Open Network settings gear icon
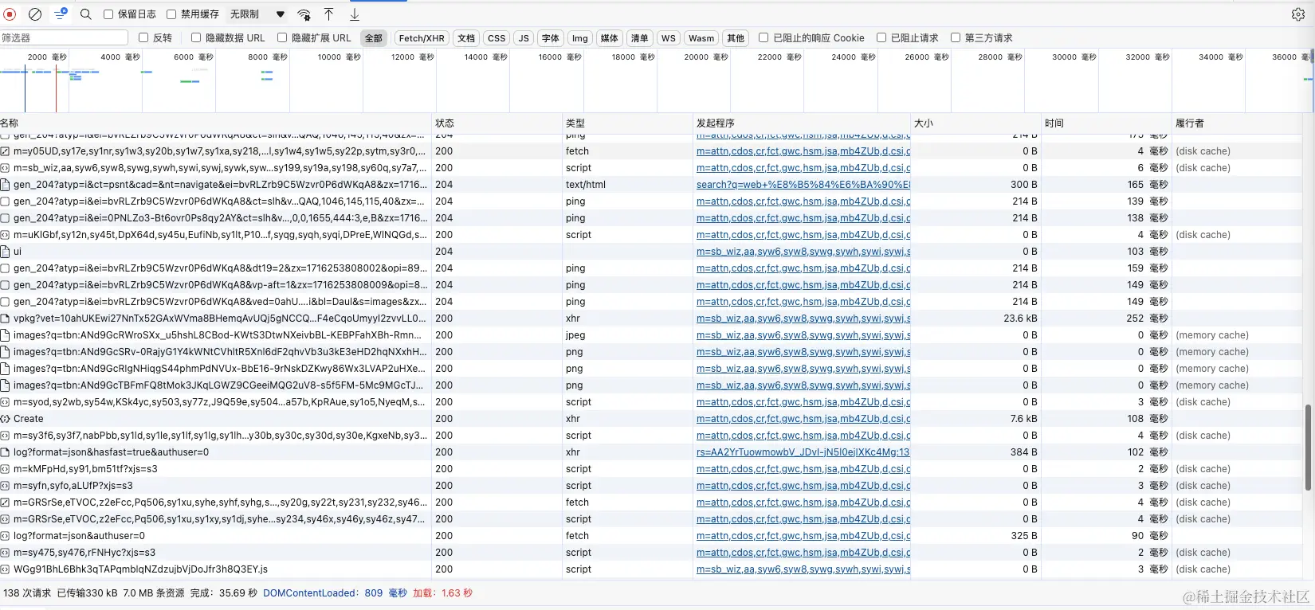 click(x=1297, y=14)
